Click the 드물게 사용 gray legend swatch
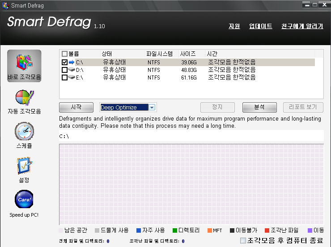The height and width of the screenshot is (247, 331). [x=97, y=230]
